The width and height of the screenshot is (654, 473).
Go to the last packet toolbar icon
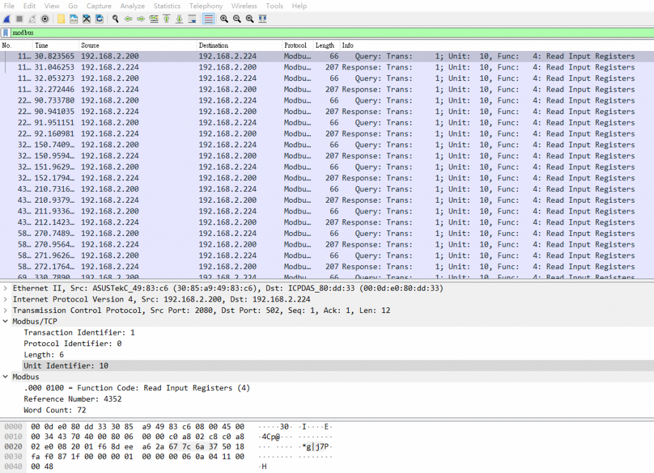(x=179, y=18)
